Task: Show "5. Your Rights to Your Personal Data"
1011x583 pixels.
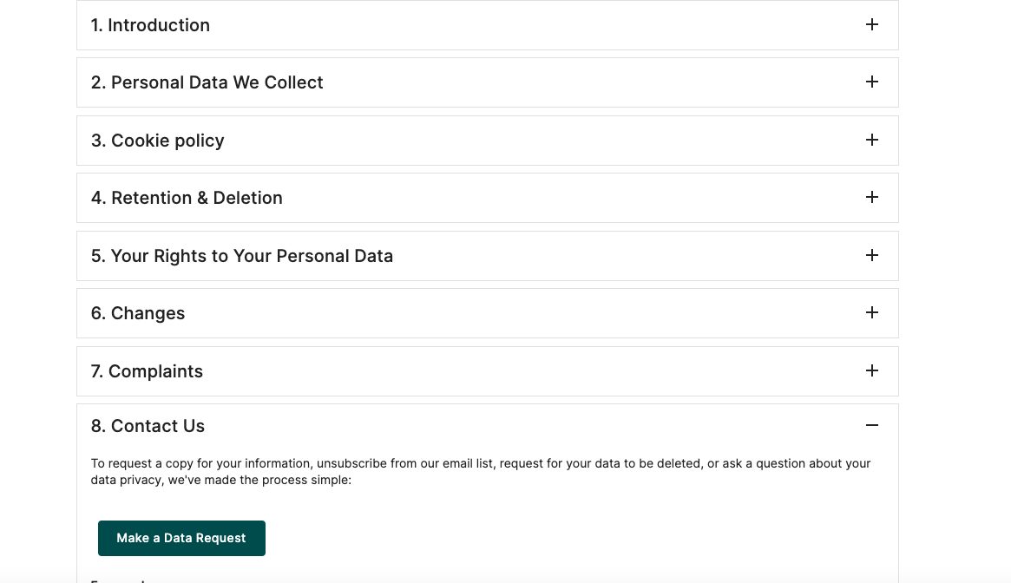Action: pyautogui.click(x=241, y=256)
